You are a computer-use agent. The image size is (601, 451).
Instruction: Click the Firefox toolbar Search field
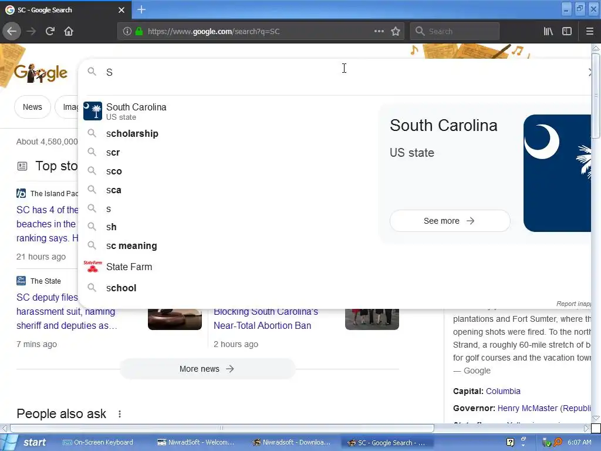[x=455, y=31]
